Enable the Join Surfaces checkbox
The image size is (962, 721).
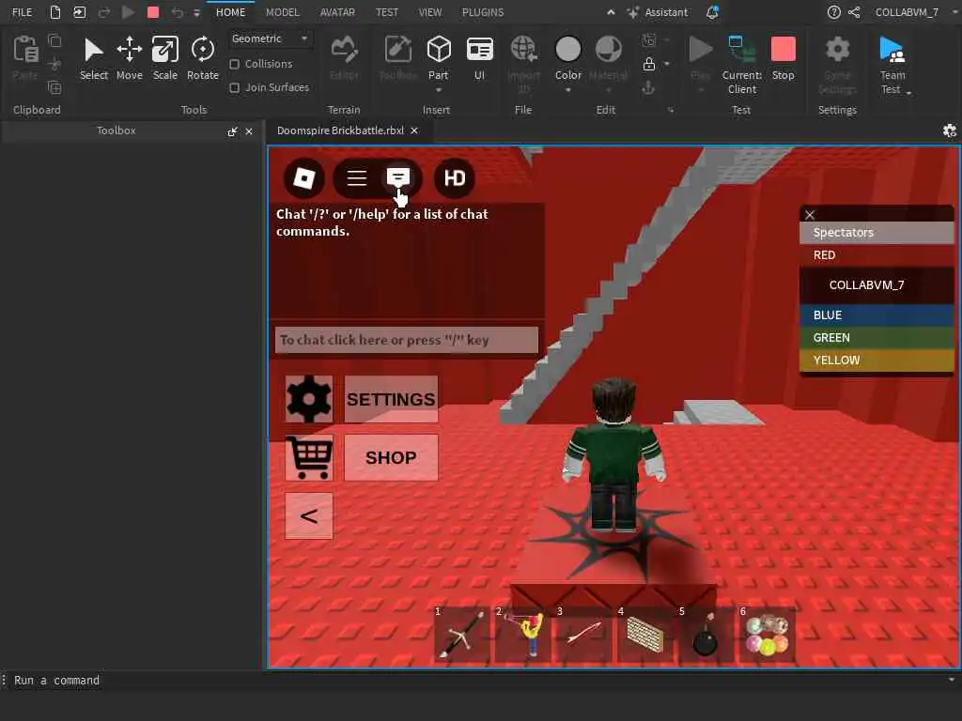click(234, 87)
